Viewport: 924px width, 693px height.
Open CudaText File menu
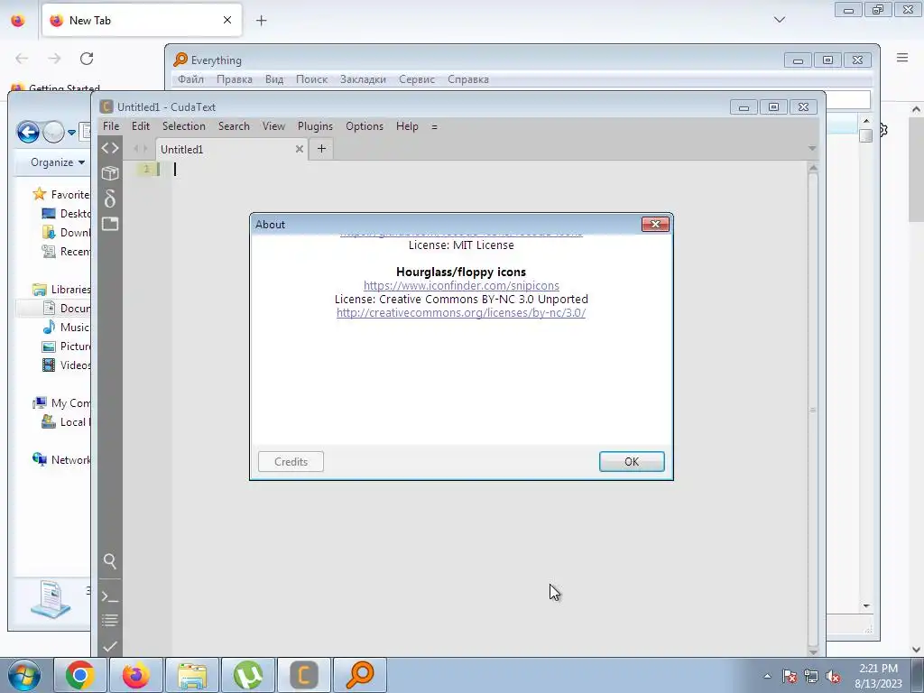coord(111,126)
